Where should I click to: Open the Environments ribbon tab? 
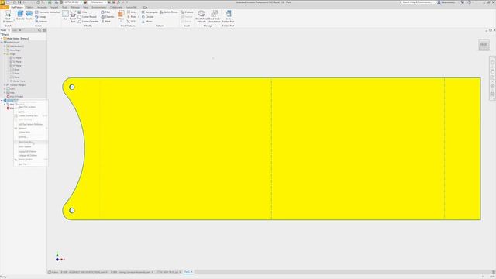coord(98,7)
